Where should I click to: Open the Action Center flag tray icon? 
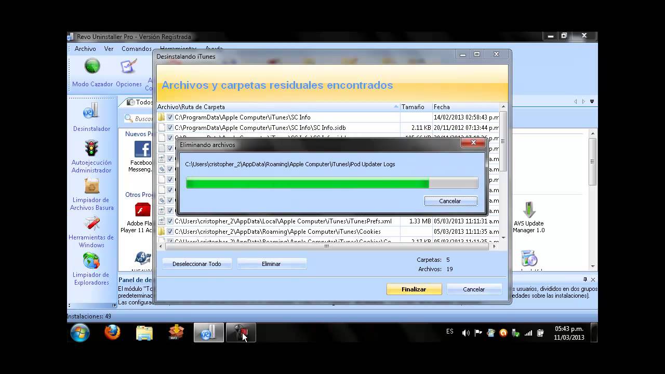click(x=478, y=333)
